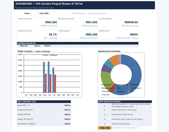Click the RM225 sales value
169x132 pixels.
(x=68, y=124)
